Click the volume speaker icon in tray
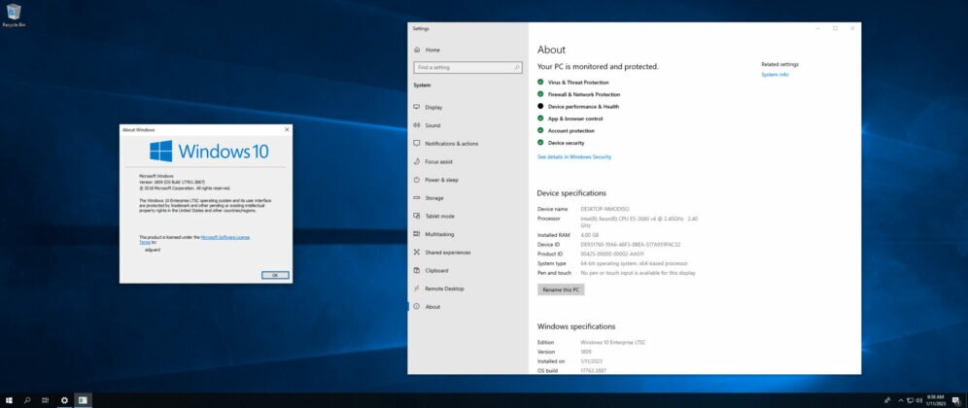This screenshot has height=408, width=968. pos(919,400)
